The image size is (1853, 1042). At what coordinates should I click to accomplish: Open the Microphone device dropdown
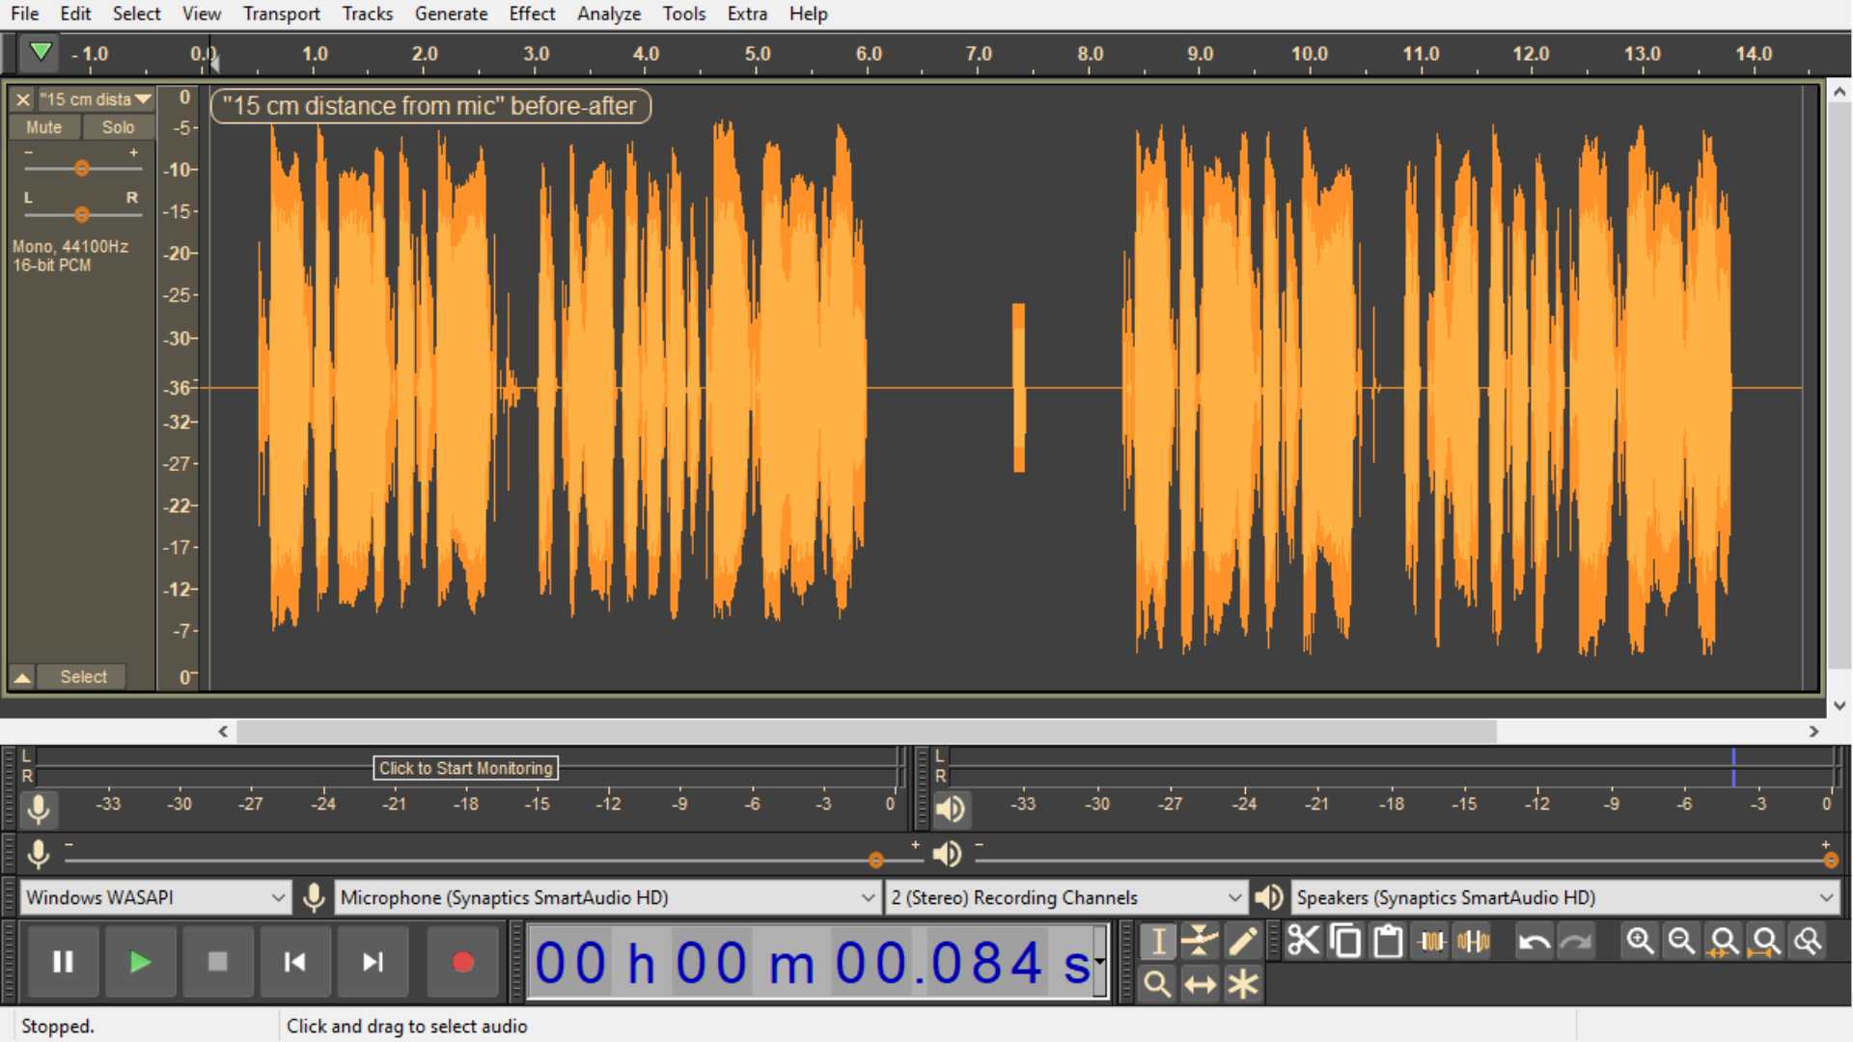point(608,898)
